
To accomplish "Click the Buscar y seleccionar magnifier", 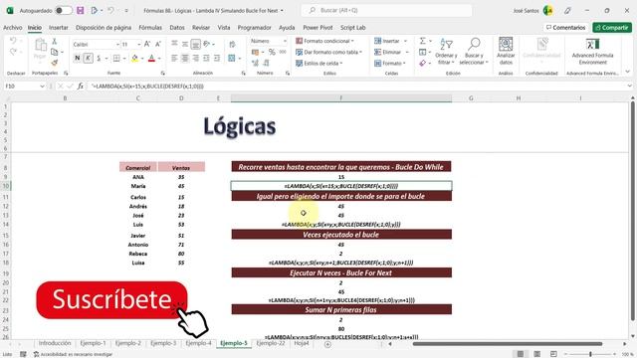I will (474, 52).
